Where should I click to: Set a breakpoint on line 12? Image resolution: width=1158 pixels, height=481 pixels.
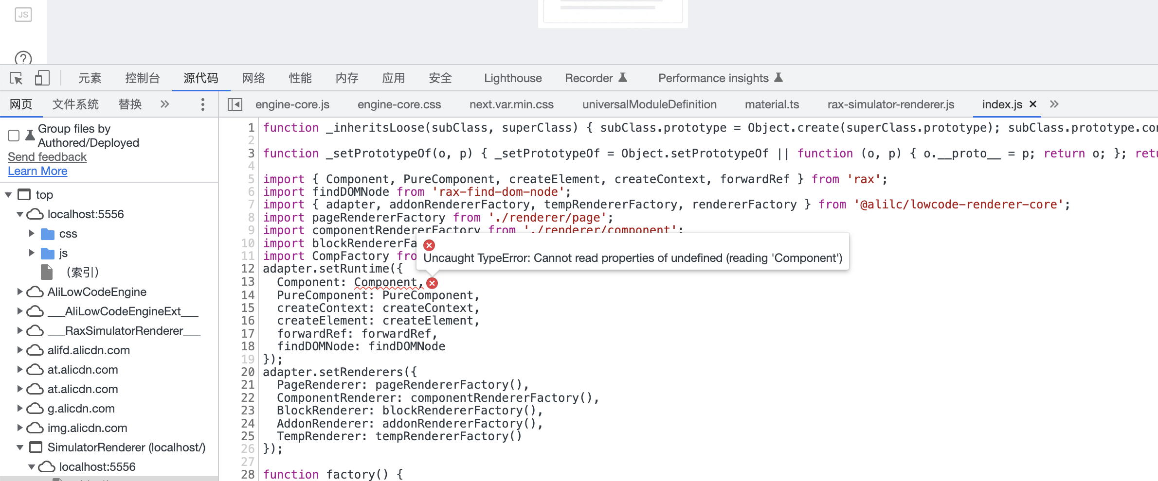tap(247, 269)
